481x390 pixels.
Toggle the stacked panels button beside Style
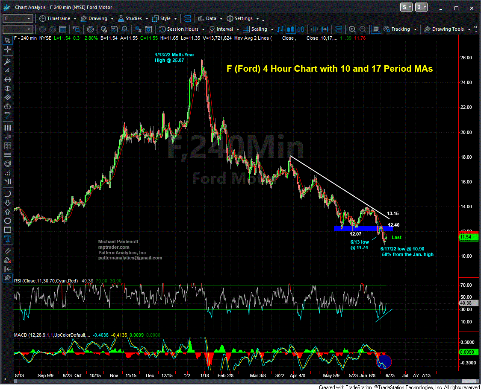tap(187, 18)
